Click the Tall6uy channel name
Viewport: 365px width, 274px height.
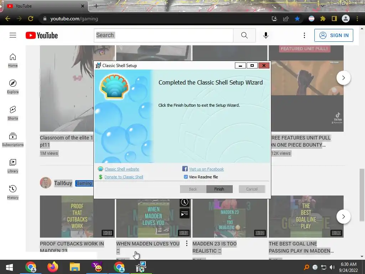(63, 183)
